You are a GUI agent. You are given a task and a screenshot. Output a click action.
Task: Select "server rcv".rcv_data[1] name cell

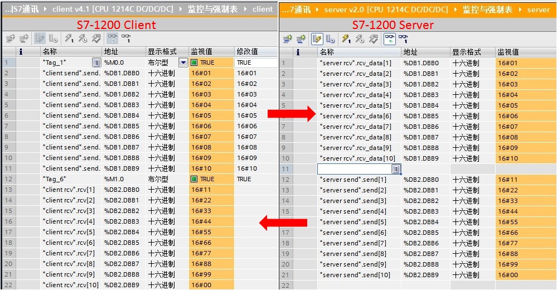[359, 63]
